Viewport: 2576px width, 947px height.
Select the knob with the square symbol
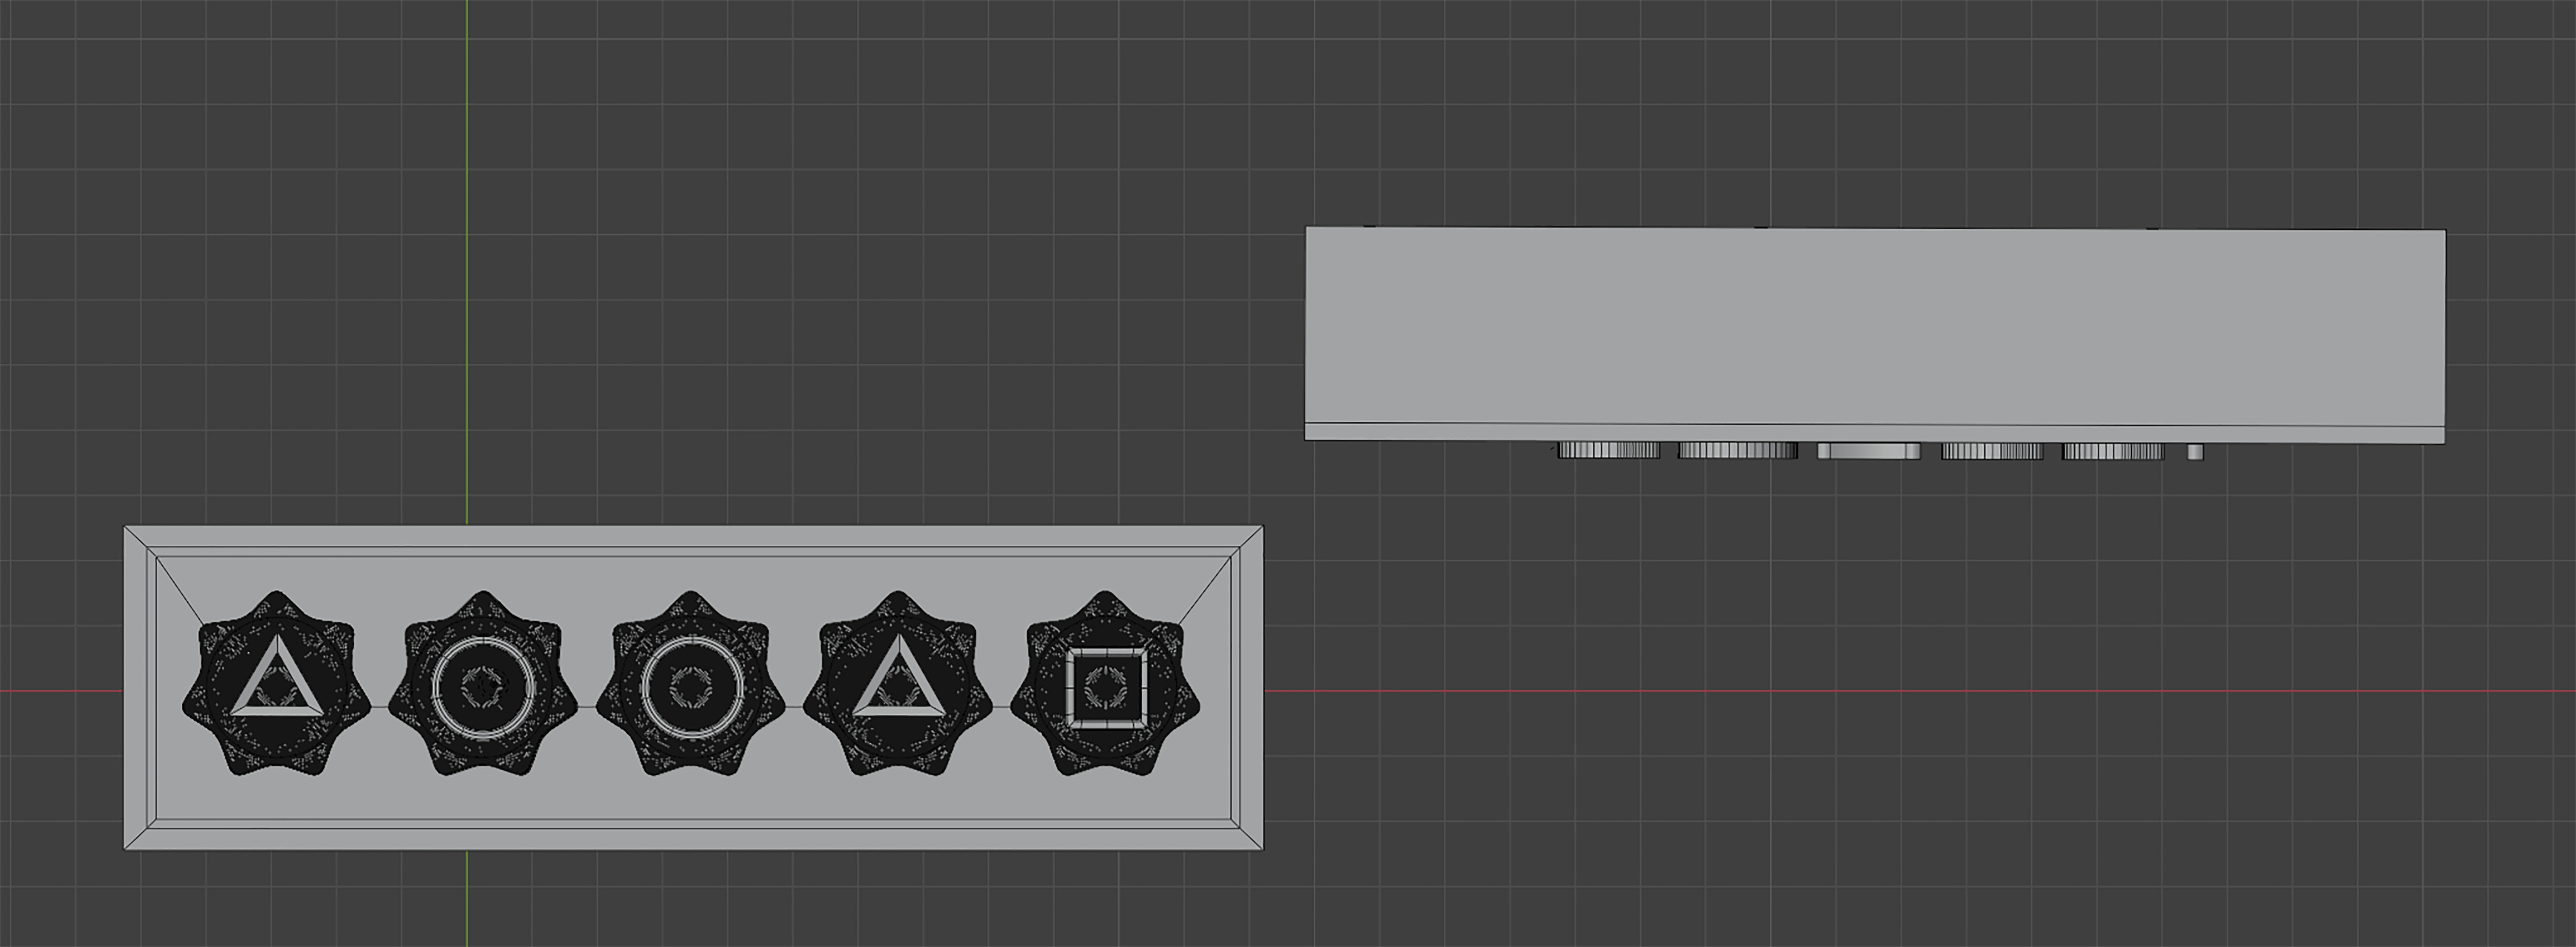click(1105, 684)
